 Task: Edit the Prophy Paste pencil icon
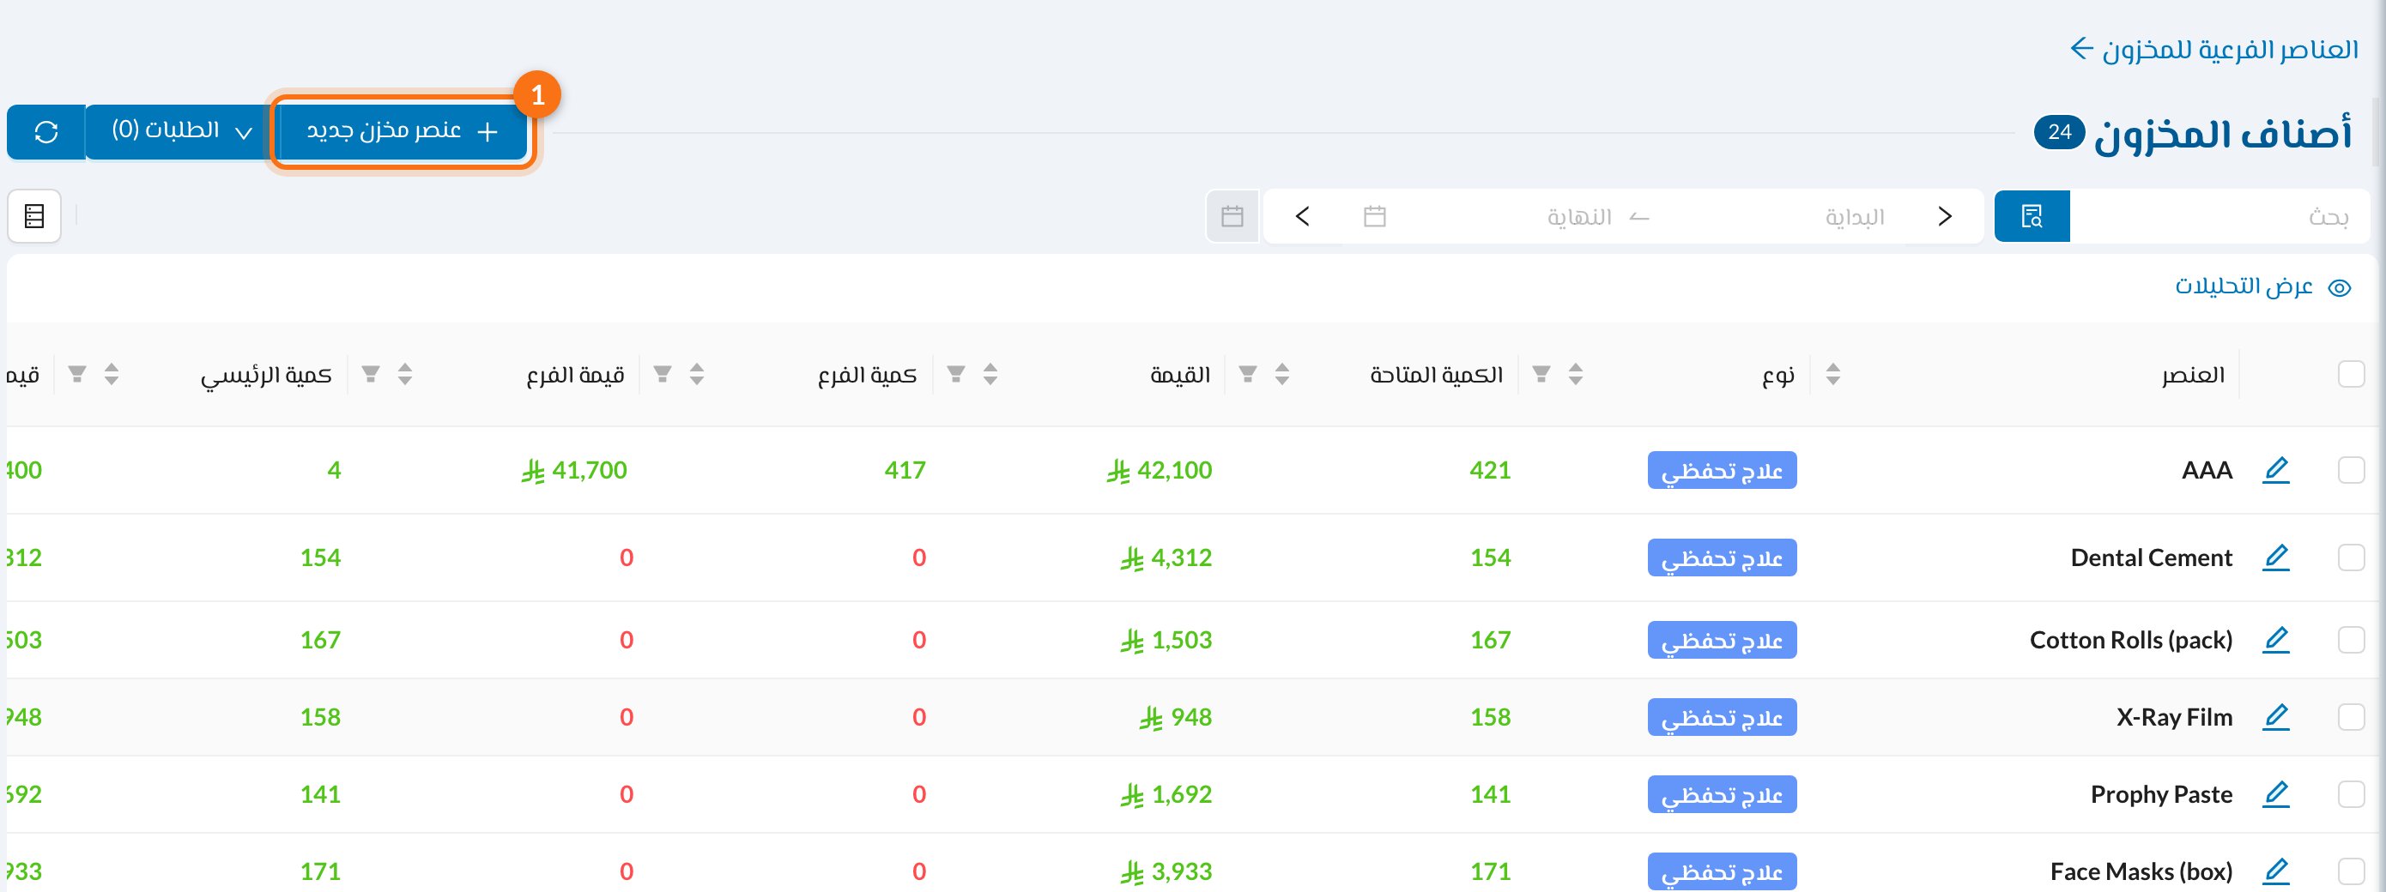2276,795
